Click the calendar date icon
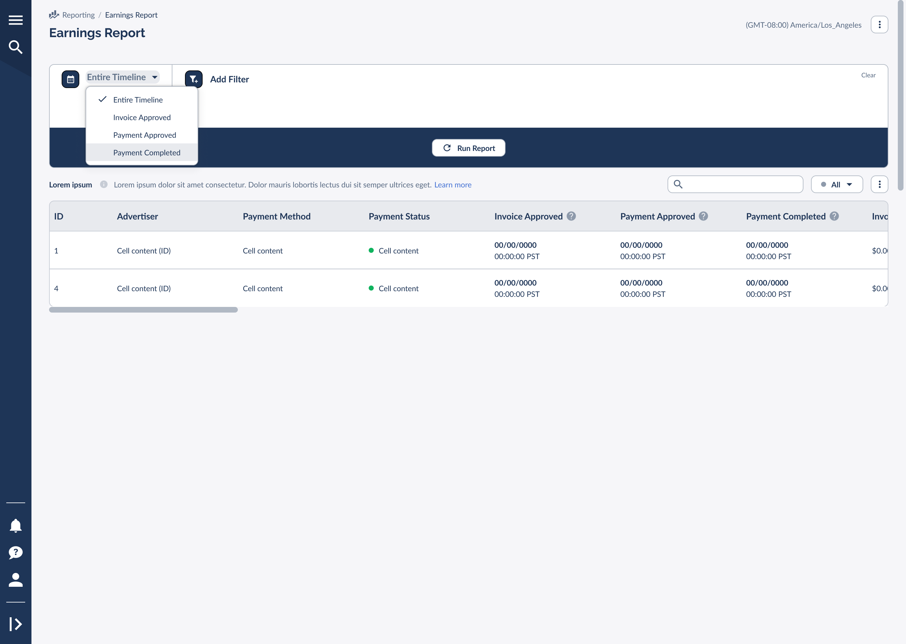This screenshot has width=906, height=644. pyautogui.click(x=70, y=79)
